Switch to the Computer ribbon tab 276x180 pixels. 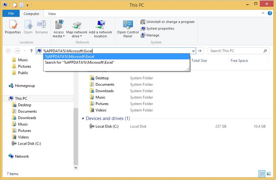[31, 14]
